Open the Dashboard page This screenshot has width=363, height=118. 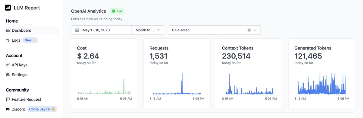click(x=31, y=30)
